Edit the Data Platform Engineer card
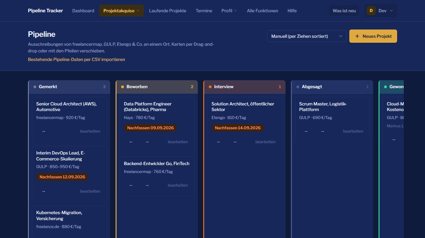 pyautogui.click(x=178, y=142)
